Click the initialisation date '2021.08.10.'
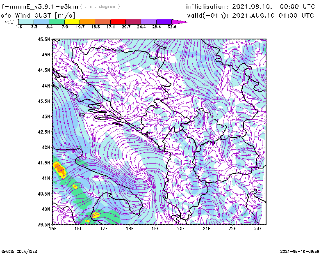The height and width of the screenshot is (254, 328). (252, 7)
